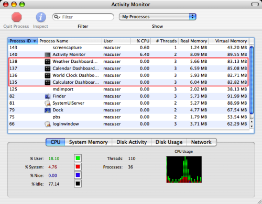Sort by Real Memory column header

193,41
